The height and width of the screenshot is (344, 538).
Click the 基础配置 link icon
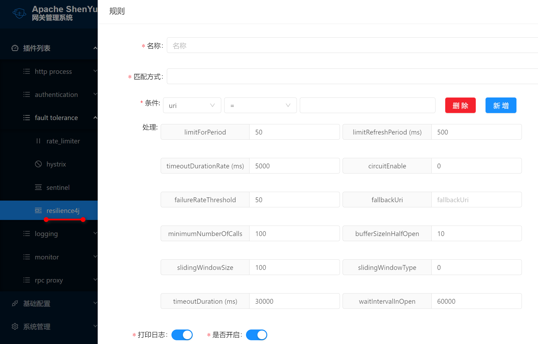point(15,303)
